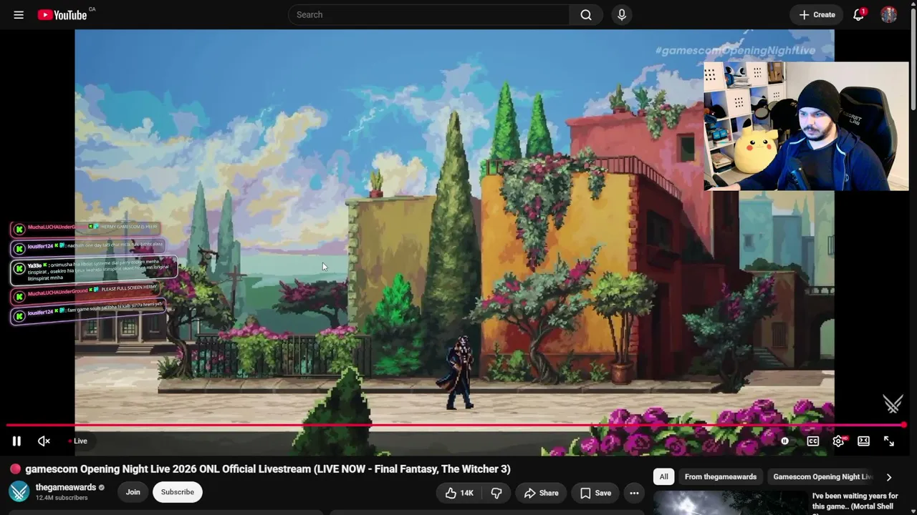Open thegameawards channel avatar
Image resolution: width=917 pixels, height=515 pixels.
19,492
